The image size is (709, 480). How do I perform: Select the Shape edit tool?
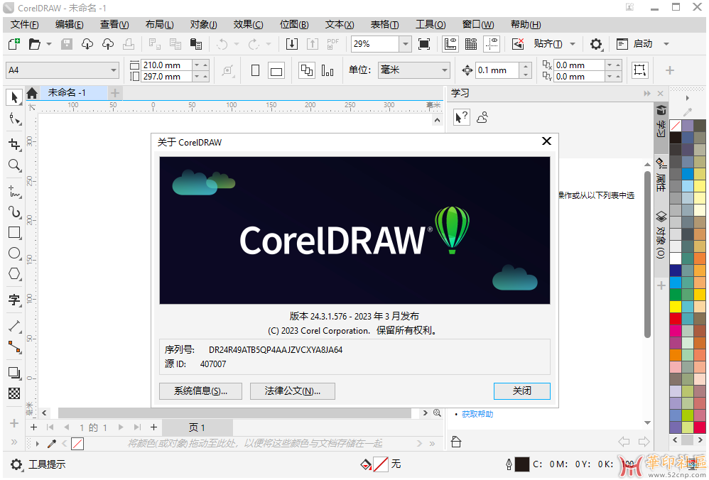pyautogui.click(x=14, y=119)
